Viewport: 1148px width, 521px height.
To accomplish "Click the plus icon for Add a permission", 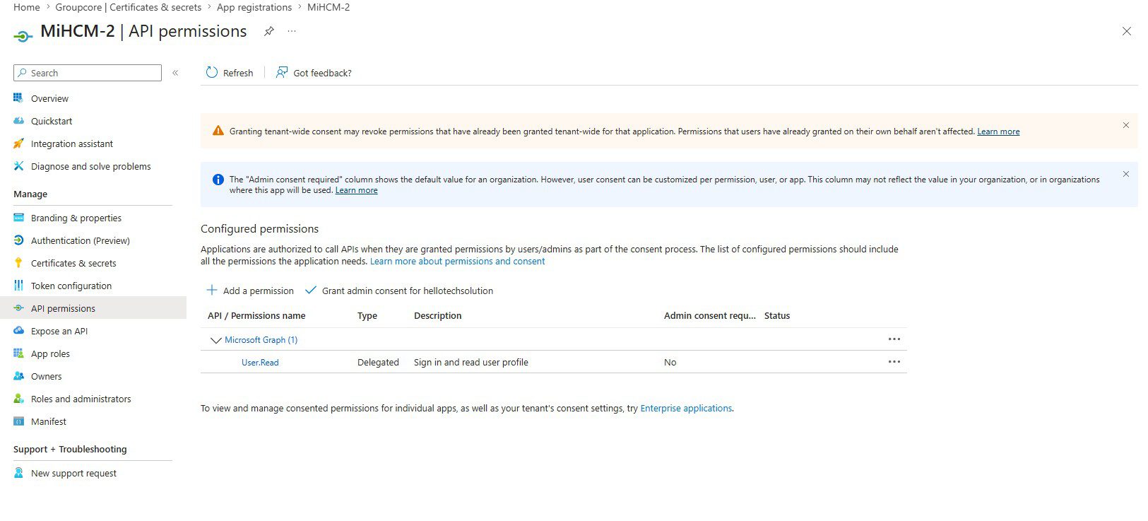I will coord(211,290).
